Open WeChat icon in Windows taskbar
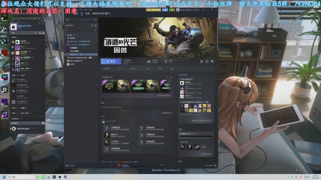 click(43, 177)
